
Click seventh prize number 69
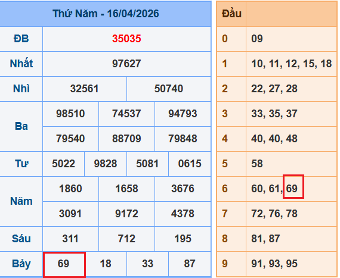point(64,264)
